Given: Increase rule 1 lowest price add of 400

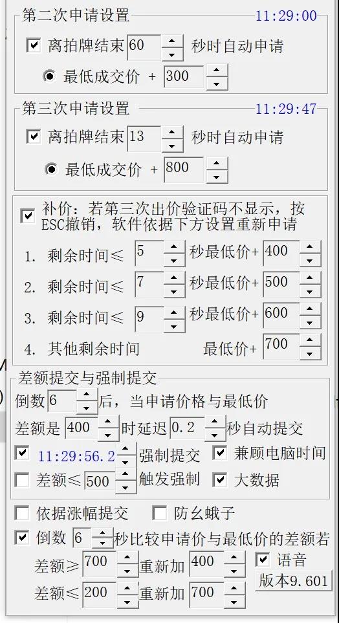Looking at the screenshot, I should pyautogui.click(x=310, y=246).
